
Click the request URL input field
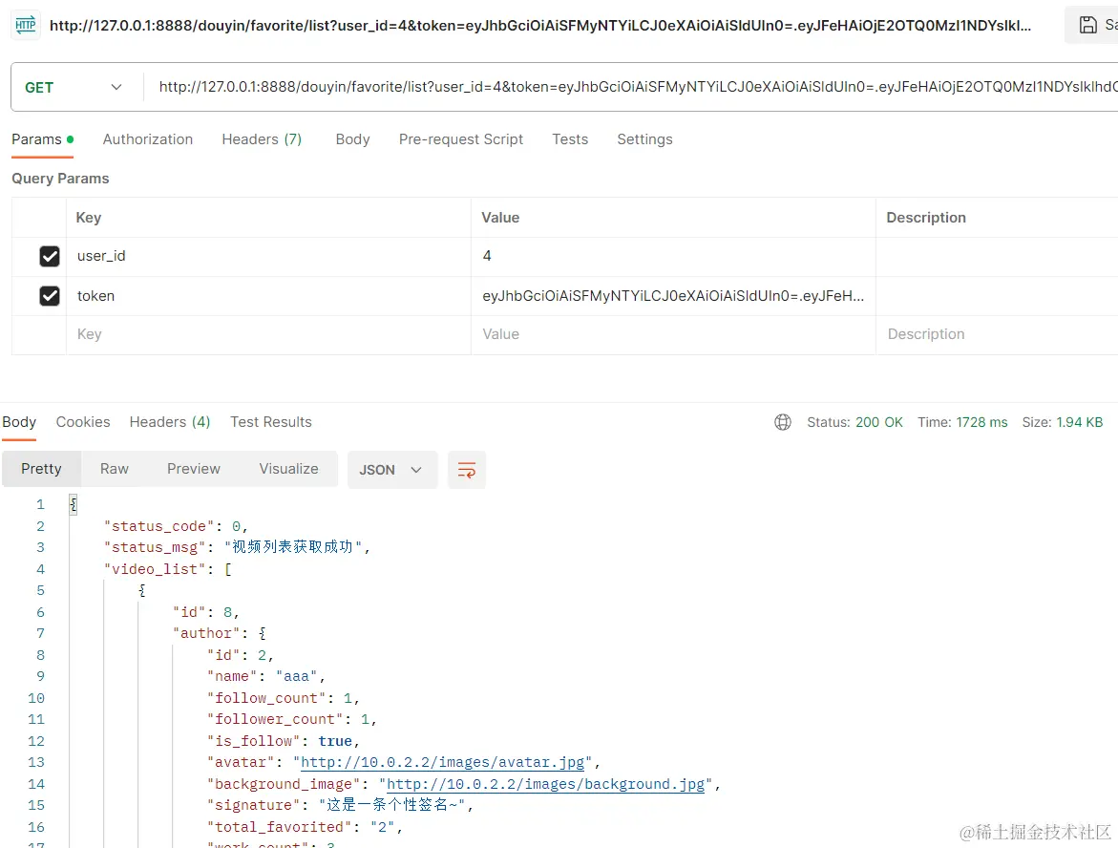point(631,87)
